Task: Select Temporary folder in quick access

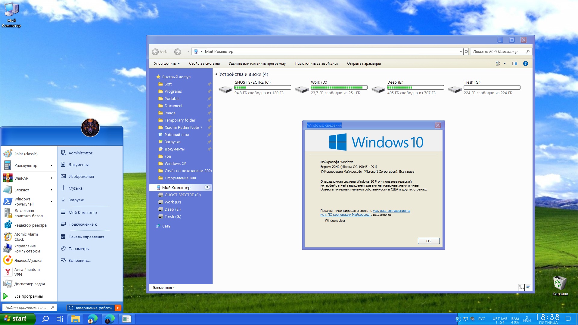Action: point(180,120)
